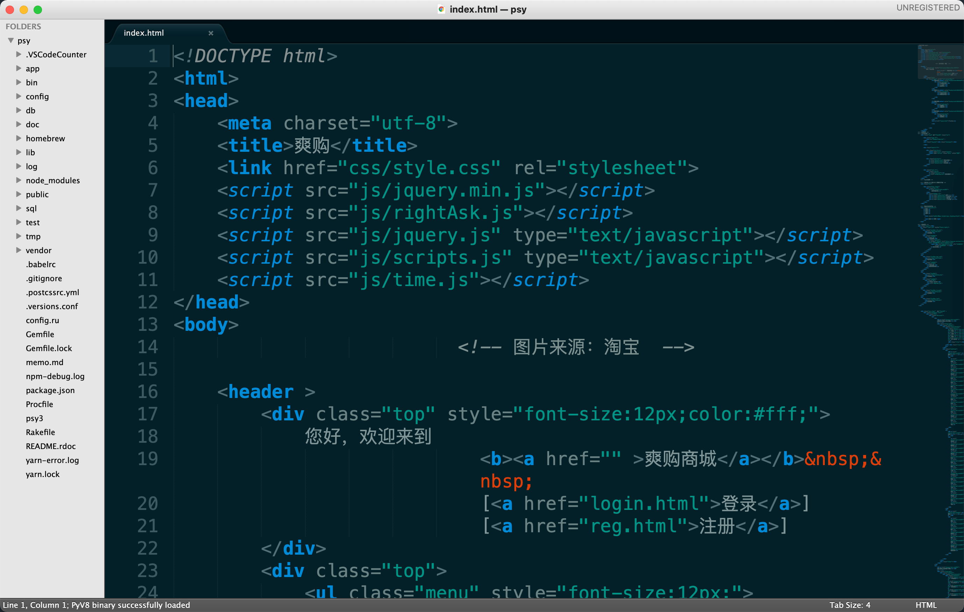Expand the app folder arrow
Screen dimensions: 964x612
coord(19,69)
